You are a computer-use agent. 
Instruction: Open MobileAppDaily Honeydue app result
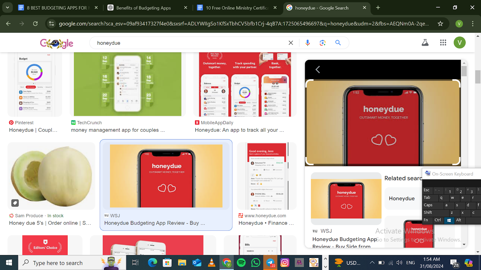click(239, 130)
